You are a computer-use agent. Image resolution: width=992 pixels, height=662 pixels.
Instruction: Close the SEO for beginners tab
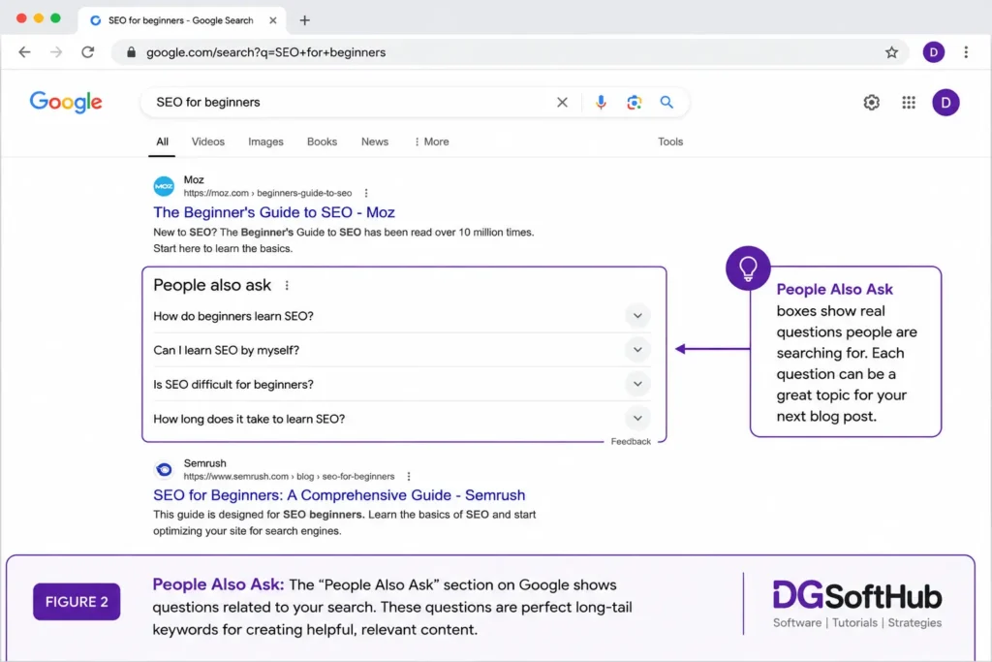click(x=272, y=20)
